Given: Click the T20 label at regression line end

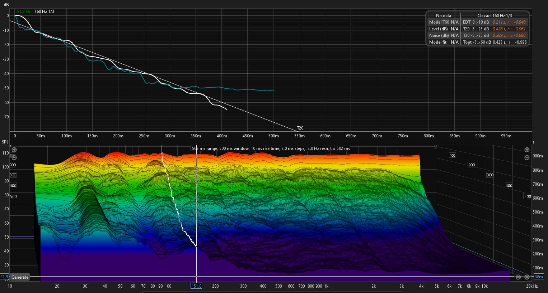Looking at the screenshot, I should (300, 128).
